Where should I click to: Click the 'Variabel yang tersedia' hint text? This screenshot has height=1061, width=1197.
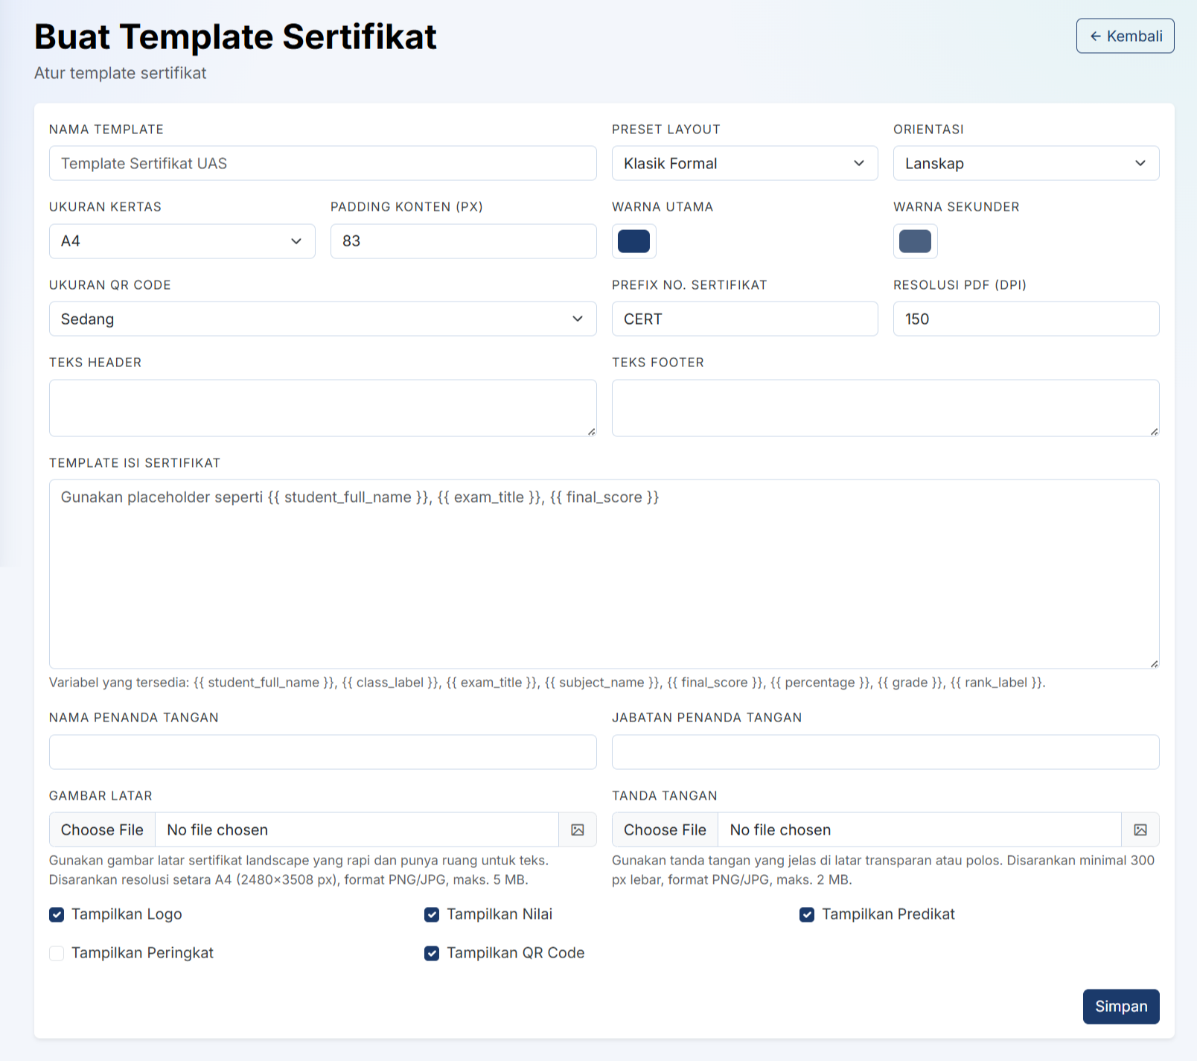click(547, 683)
